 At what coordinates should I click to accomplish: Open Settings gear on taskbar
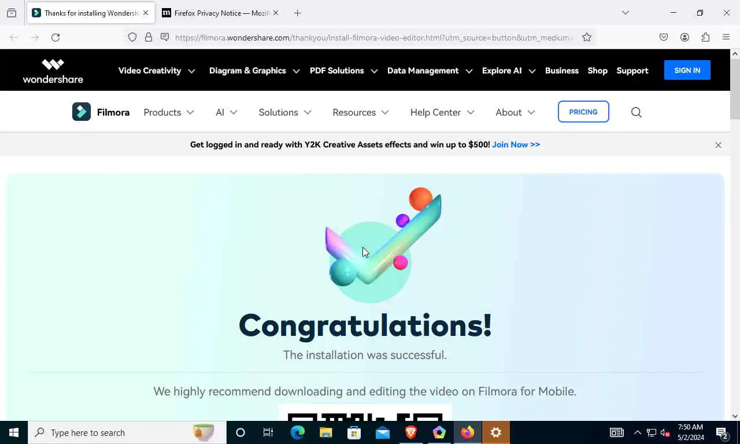pyautogui.click(x=496, y=432)
